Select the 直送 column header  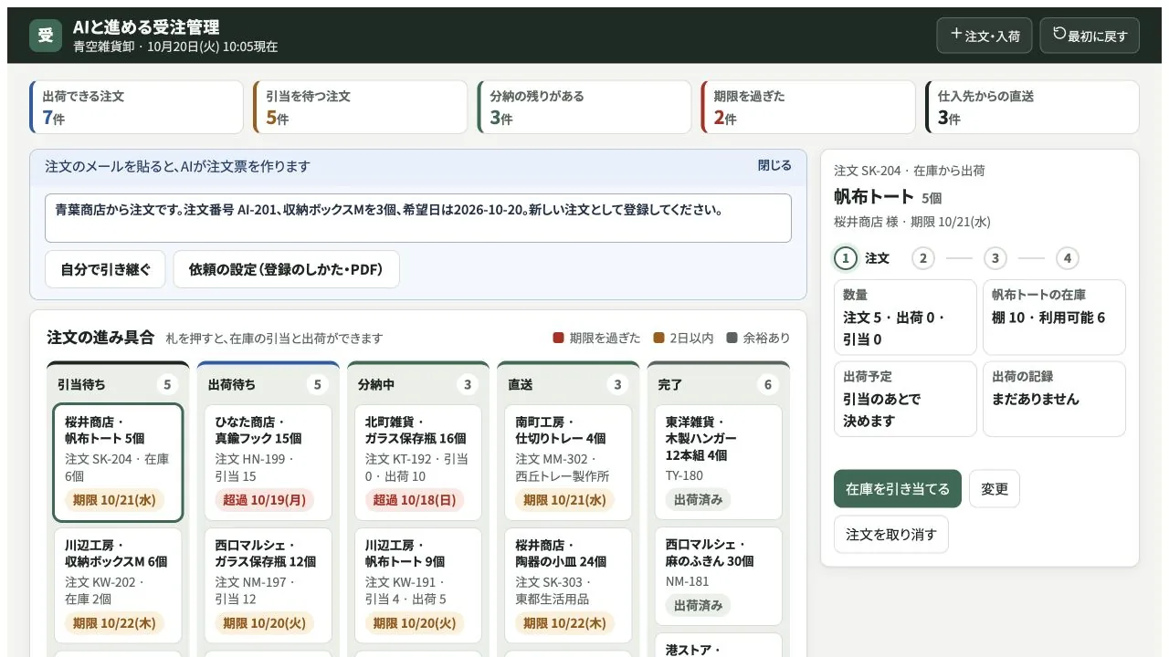pos(568,384)
